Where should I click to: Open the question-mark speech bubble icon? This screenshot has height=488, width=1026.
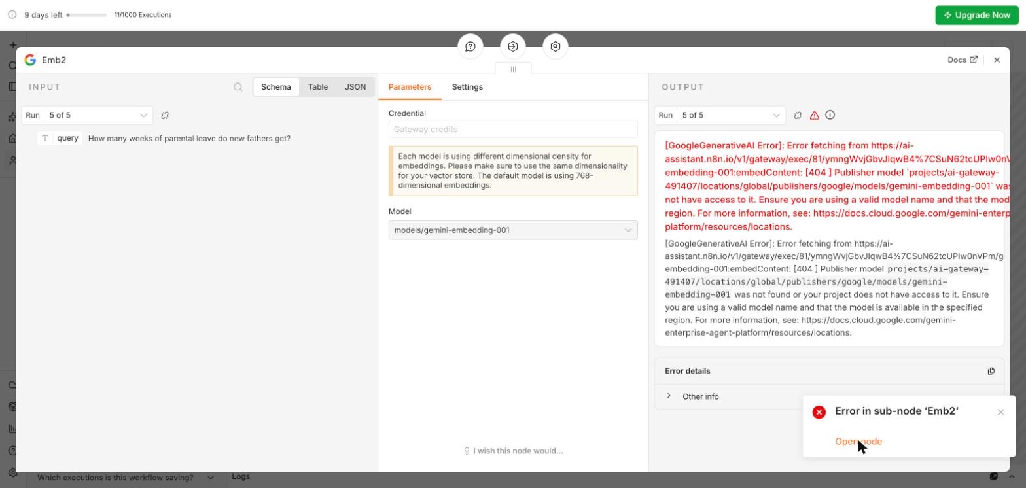tap(470, 46)
